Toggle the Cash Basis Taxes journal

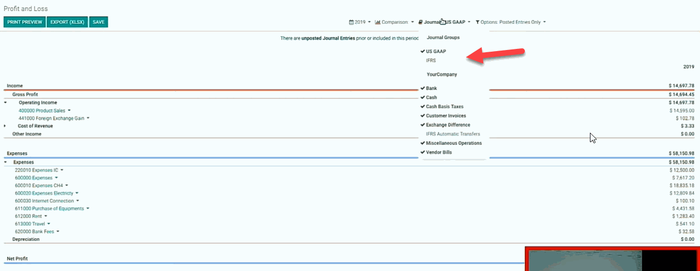click(x=444, y=107)
